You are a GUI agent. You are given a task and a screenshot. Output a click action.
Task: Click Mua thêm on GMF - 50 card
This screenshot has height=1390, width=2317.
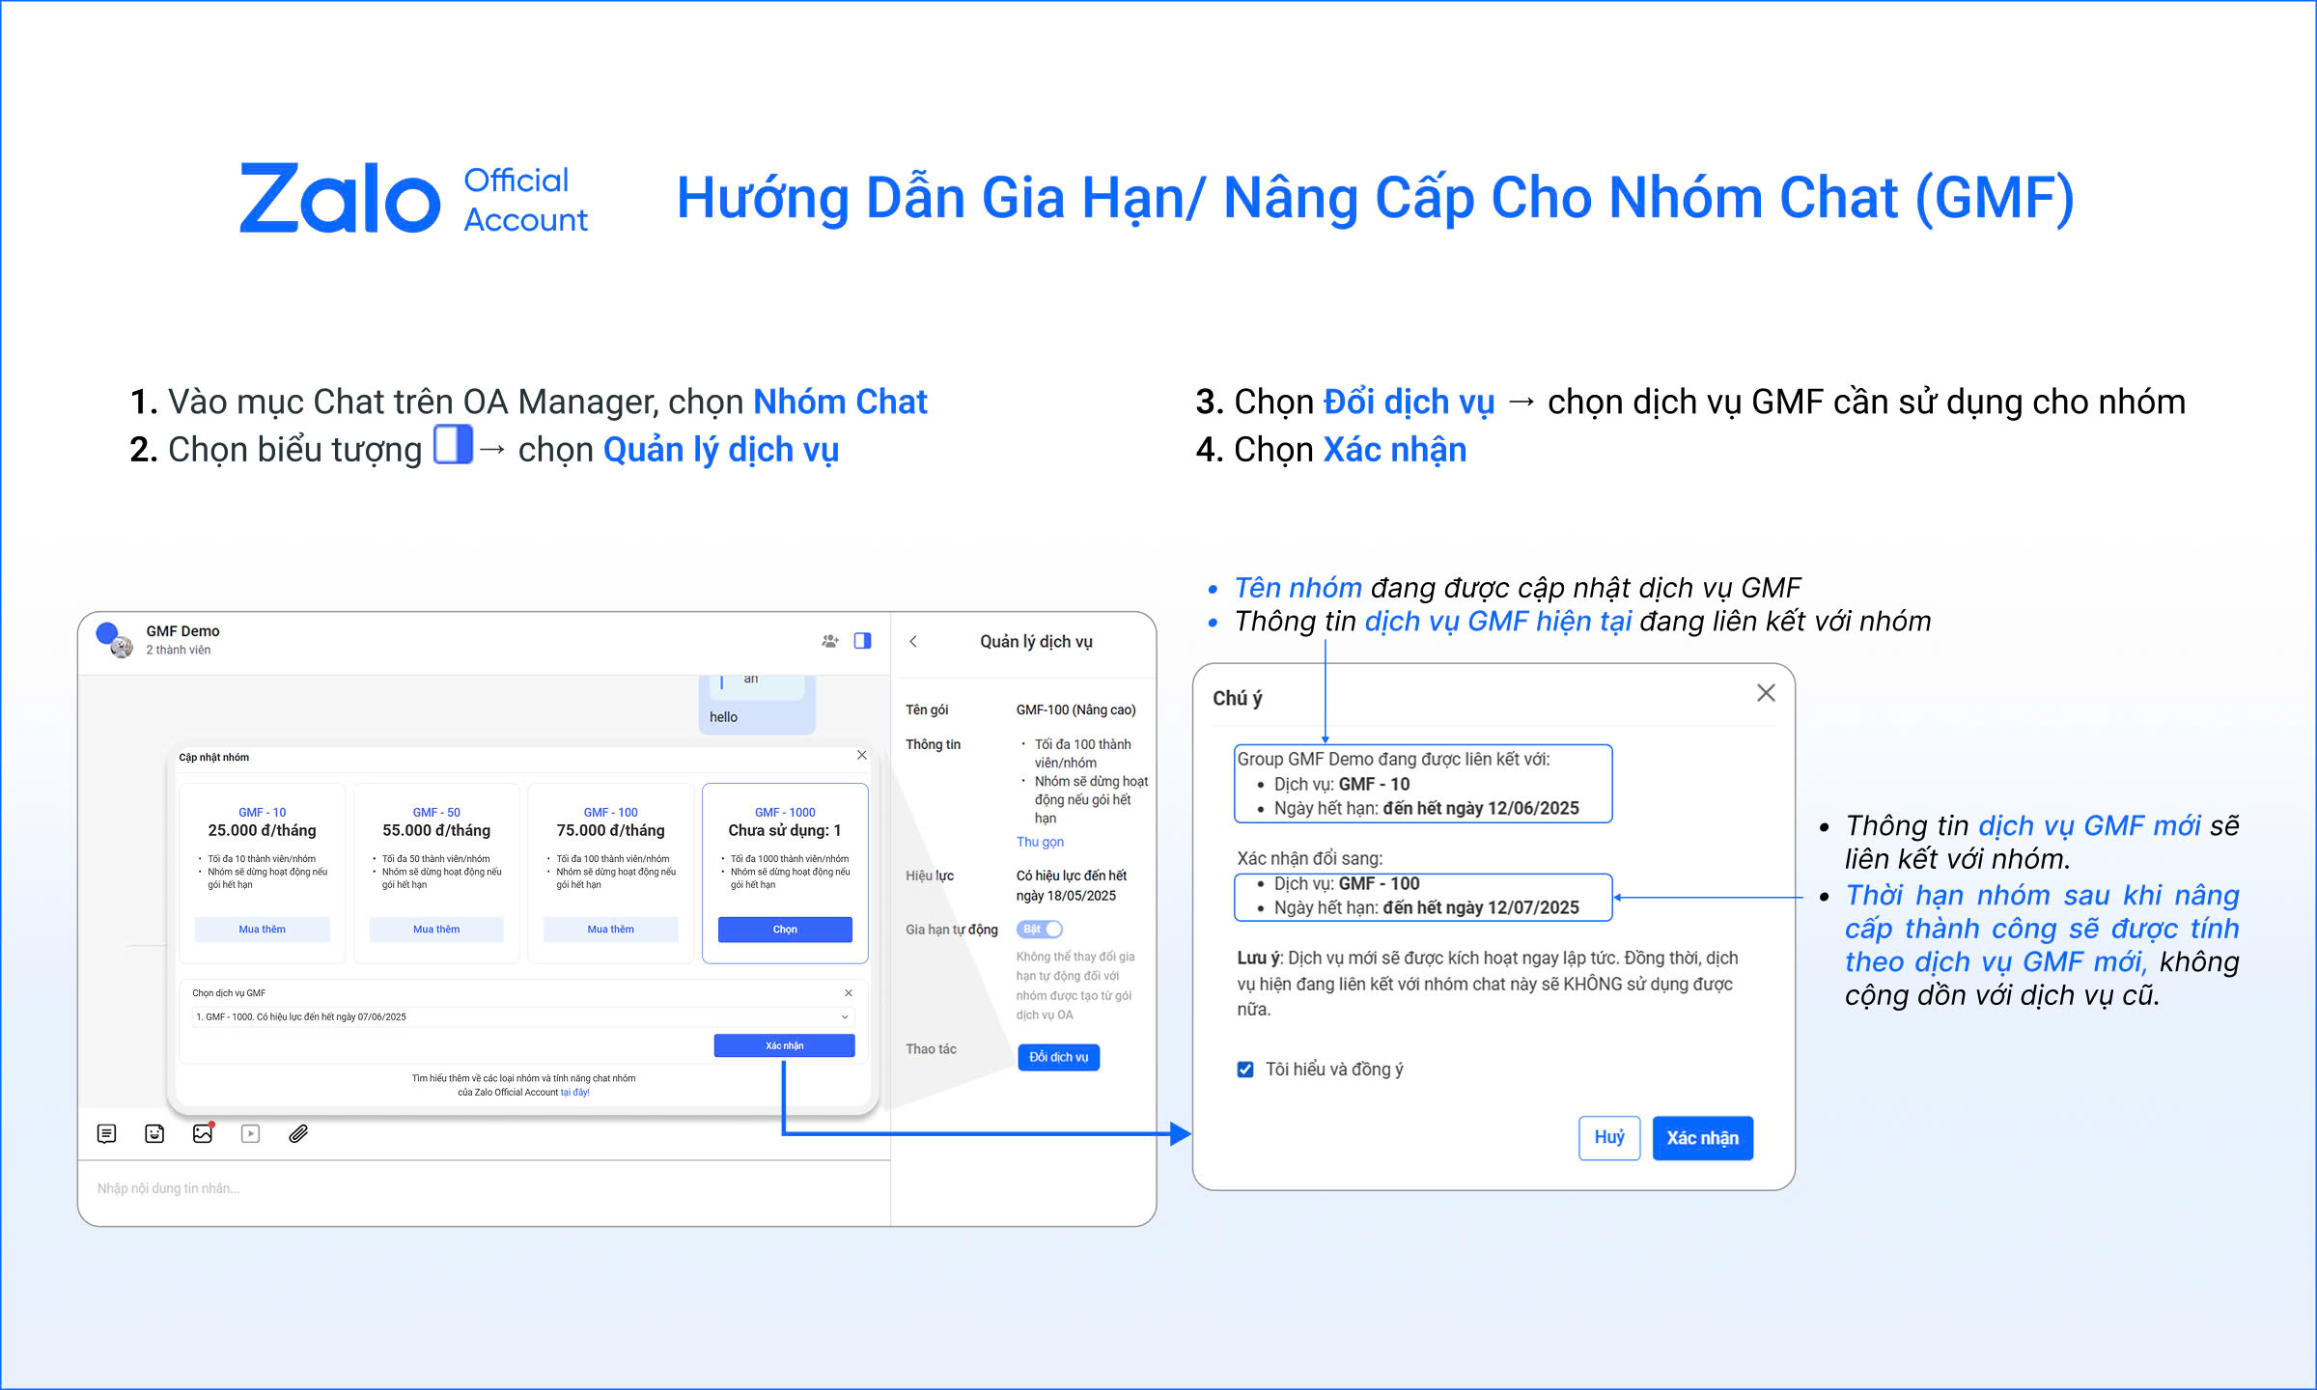click(436, 930)
